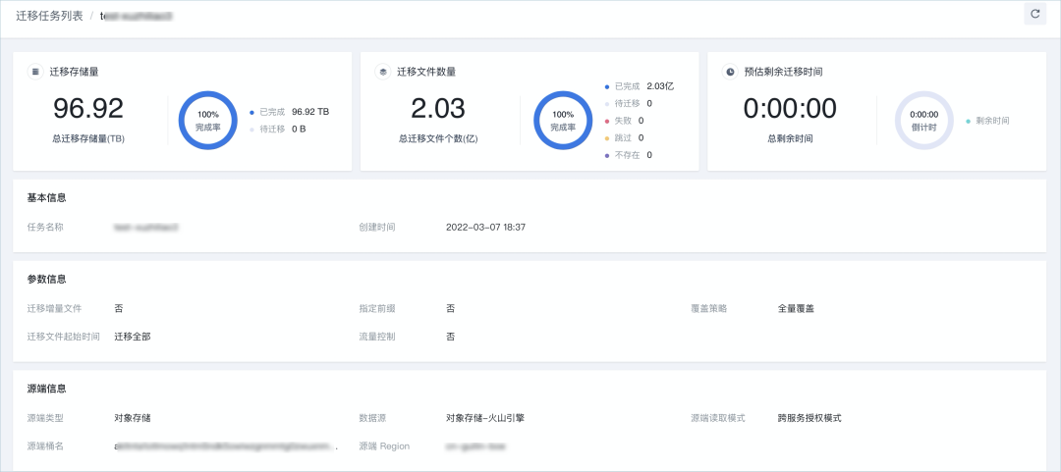Viewport: 1061px width, 472px height.
Task: Click the 2.03 total file count value
Action: pyautogui.click(x=438, y=108)
